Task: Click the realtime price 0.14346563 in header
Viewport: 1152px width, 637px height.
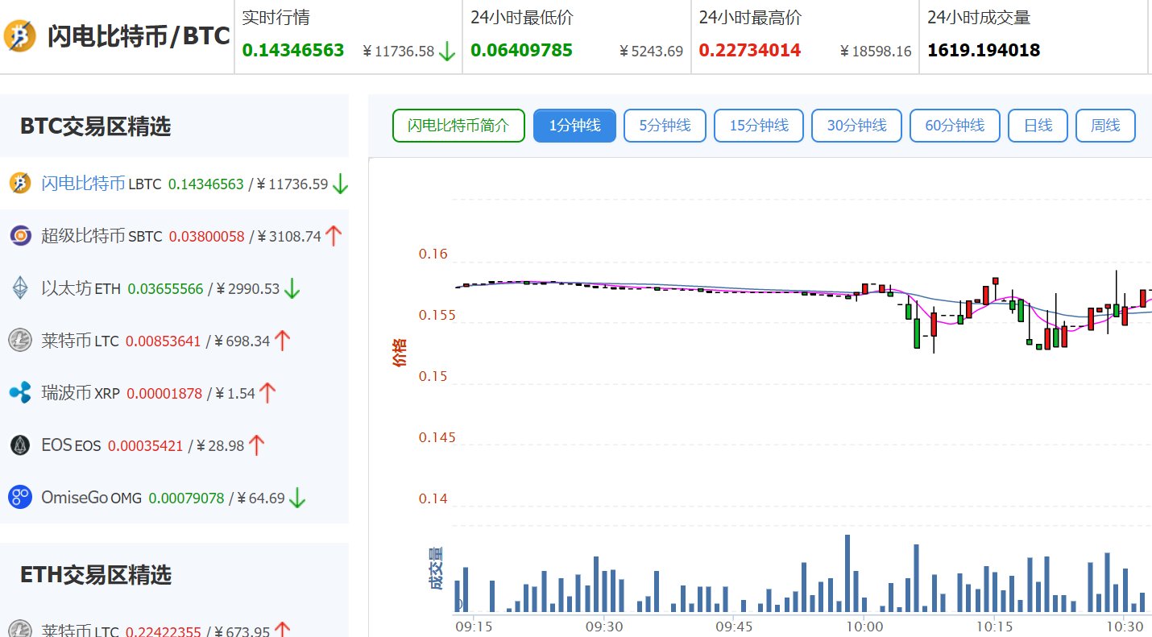Action: coord(293,51)
